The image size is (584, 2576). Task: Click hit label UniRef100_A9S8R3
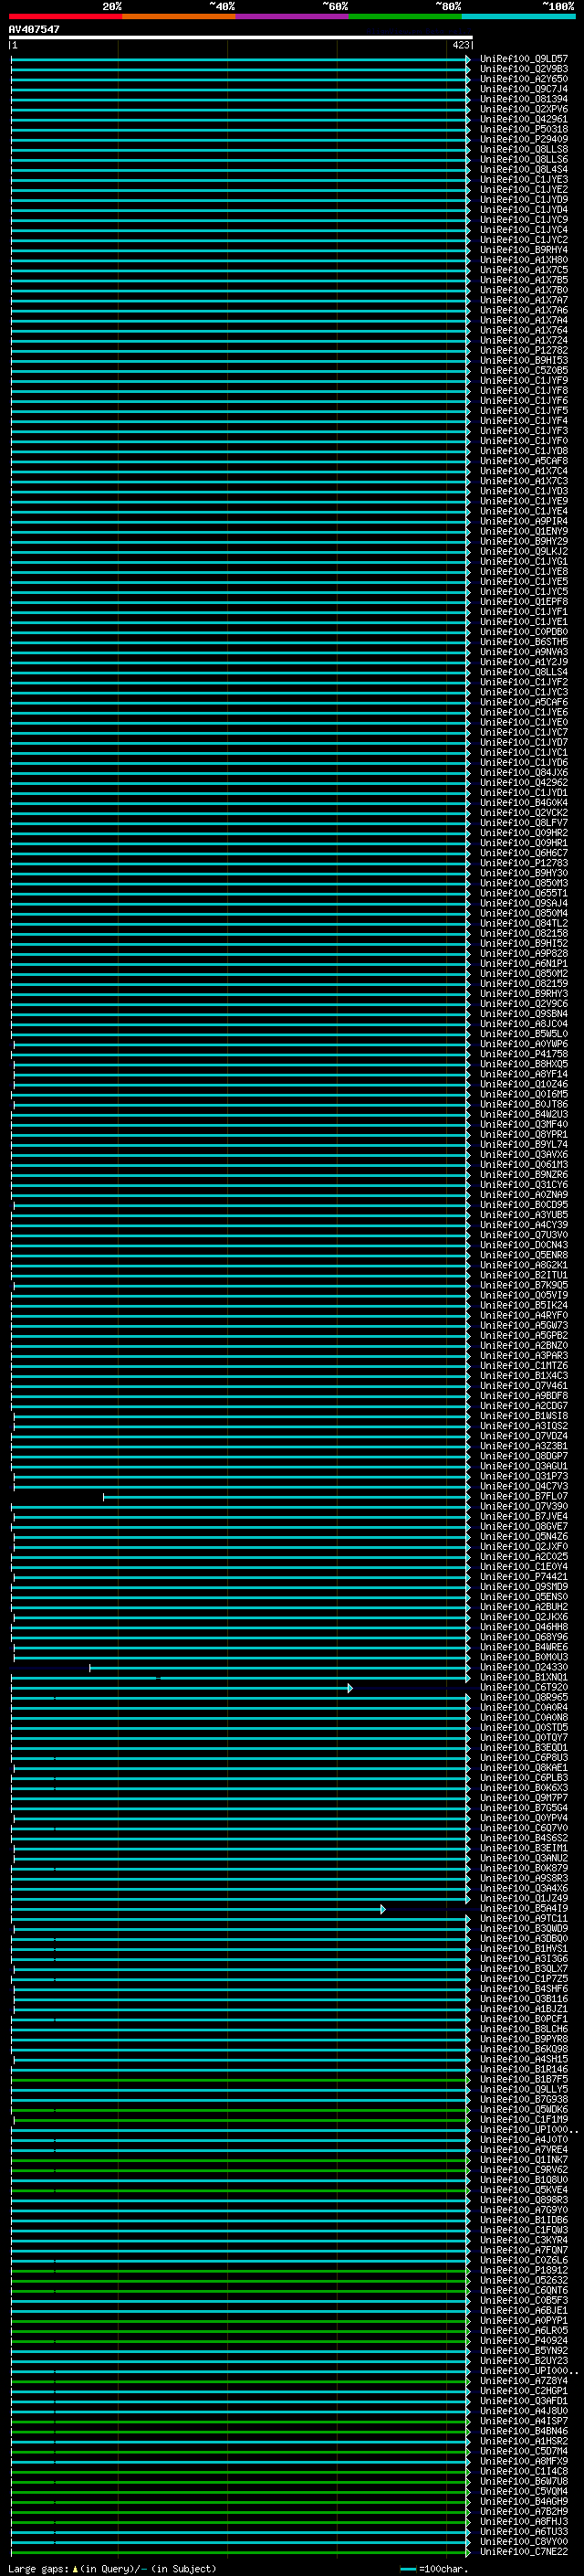click(x=523, y=1879)
